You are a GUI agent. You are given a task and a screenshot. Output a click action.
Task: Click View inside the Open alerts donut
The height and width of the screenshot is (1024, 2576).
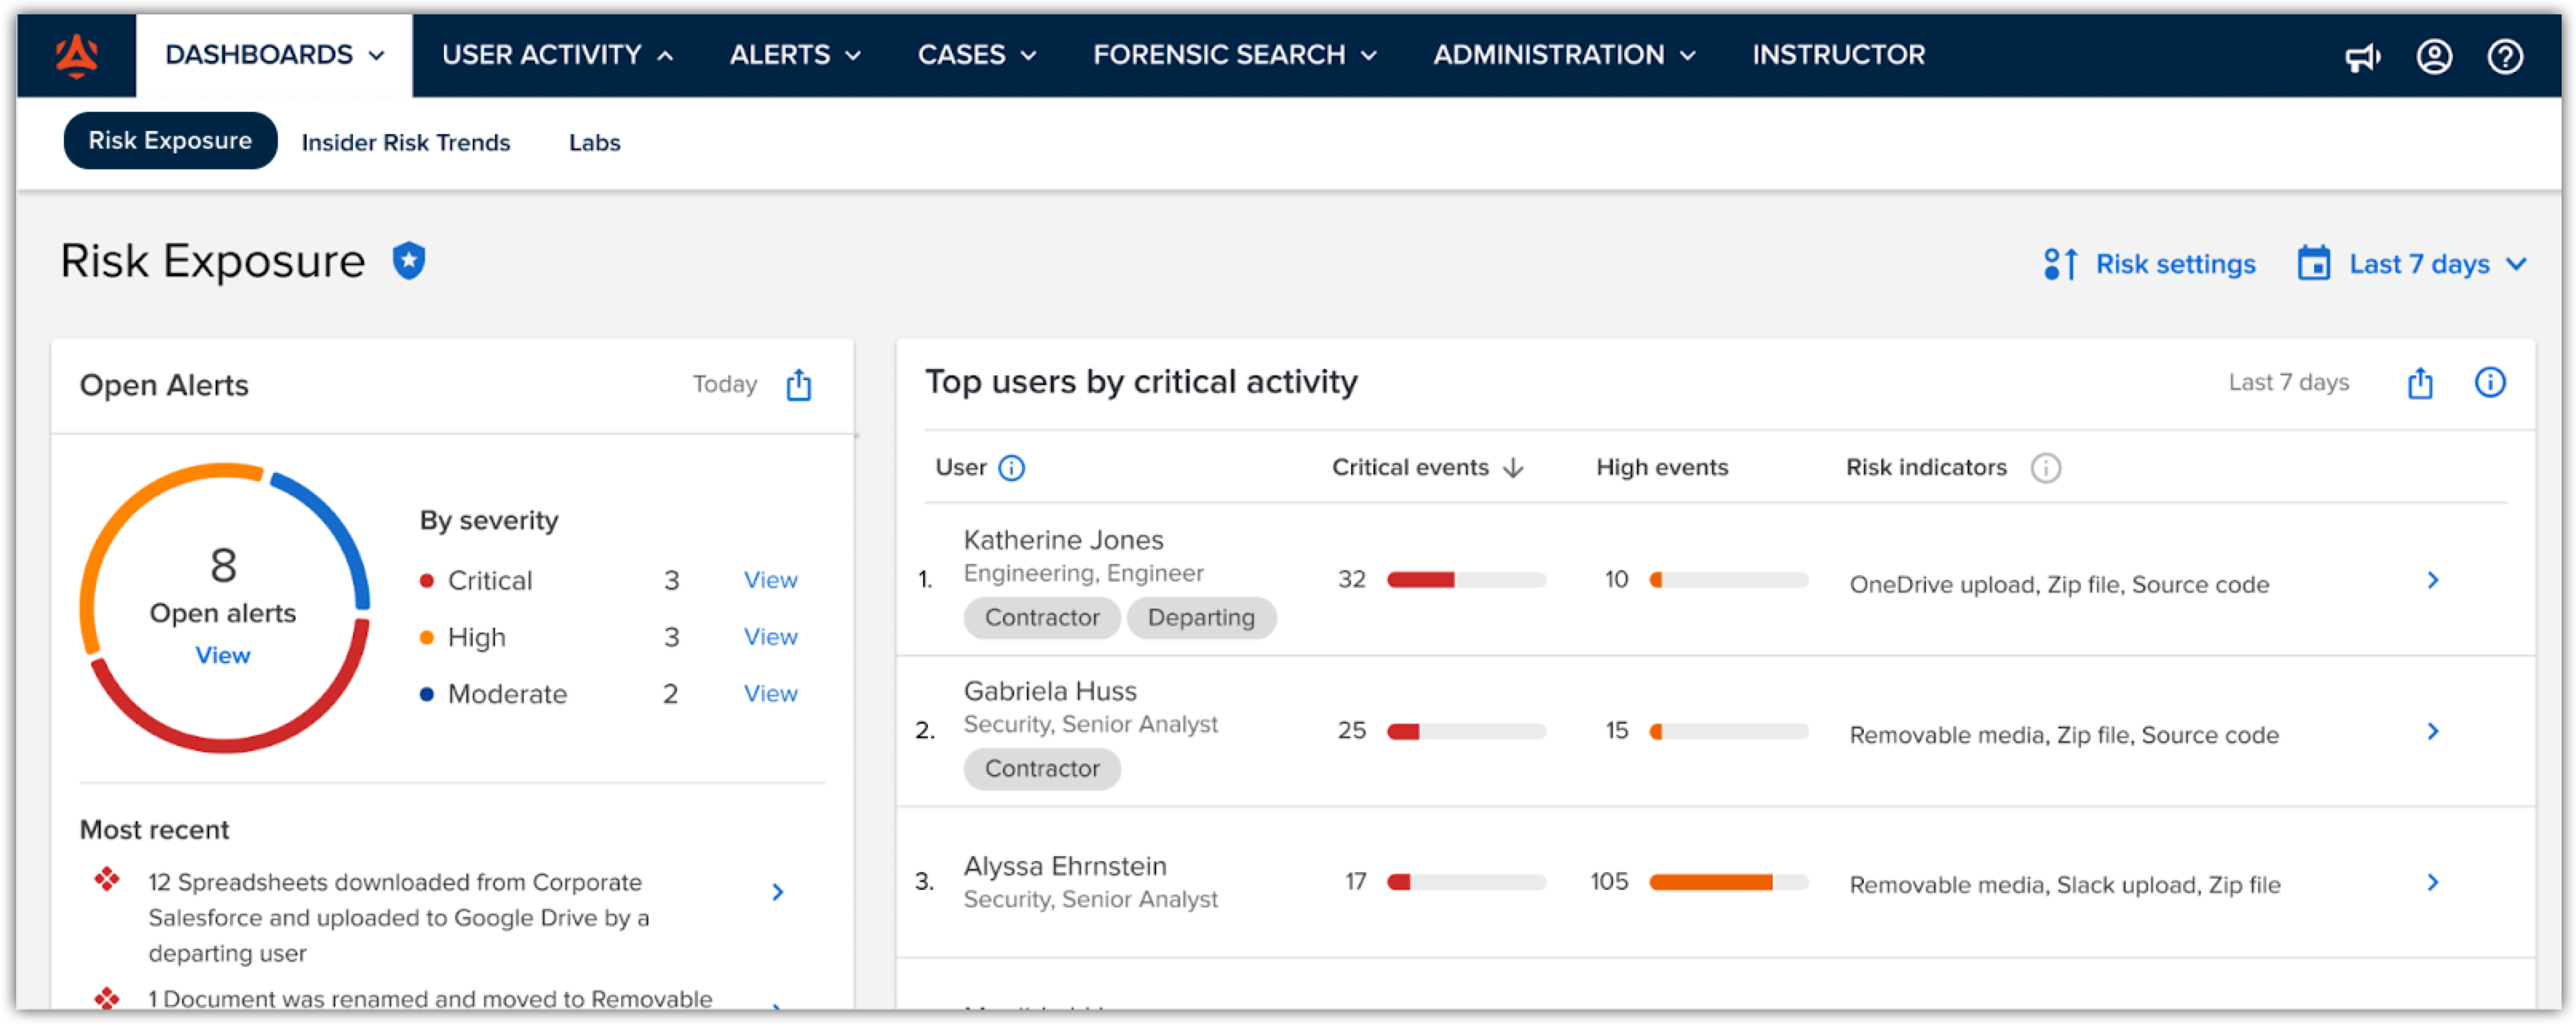coord(223,655)
